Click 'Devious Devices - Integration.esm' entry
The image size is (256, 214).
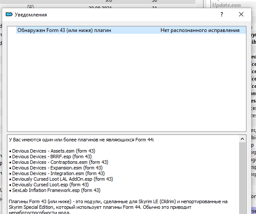coord(57,173)
